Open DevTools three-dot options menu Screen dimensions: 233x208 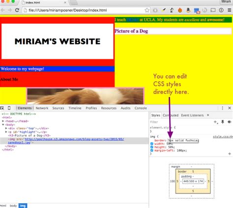(x=222, y=108)
